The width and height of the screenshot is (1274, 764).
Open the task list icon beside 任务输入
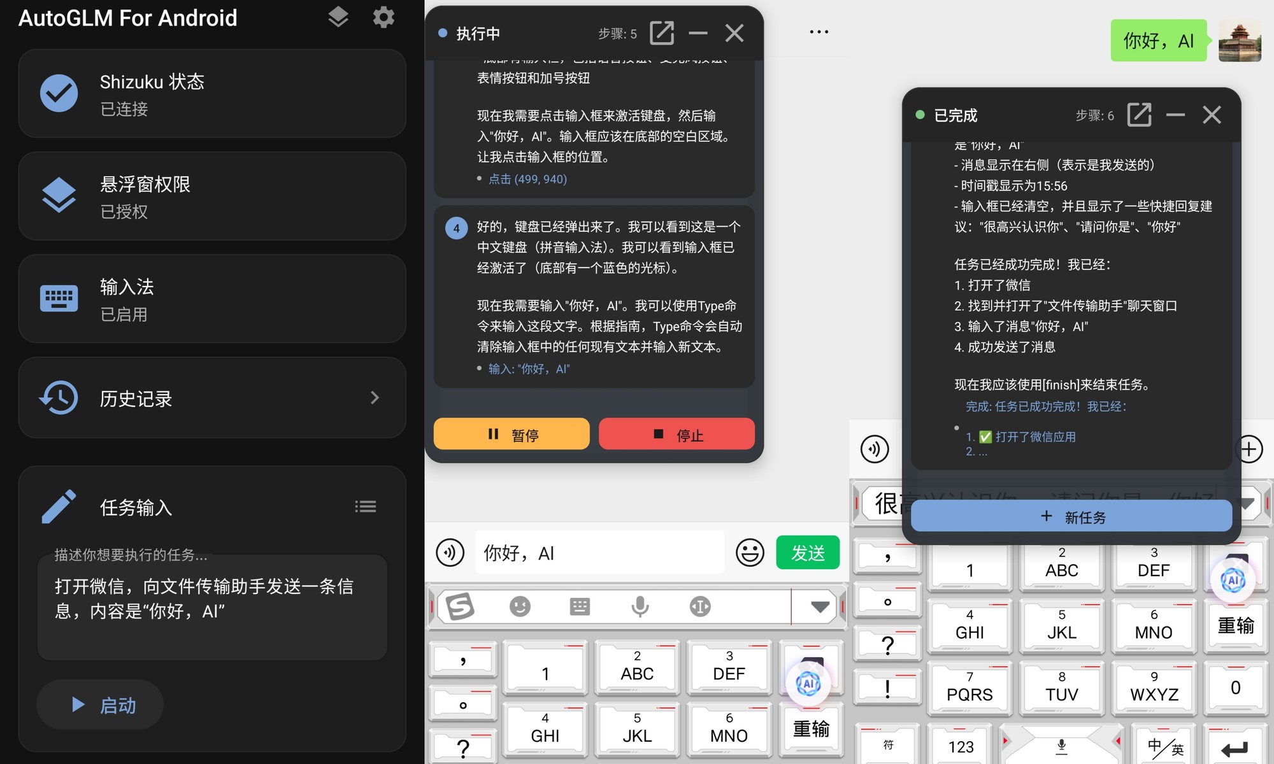[366, 506]
